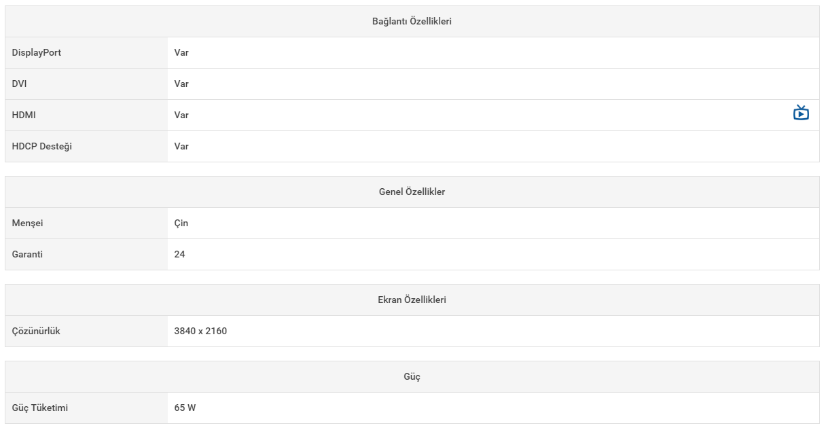
Task: Click the Menşei label
Action: [x=27, y=223]
